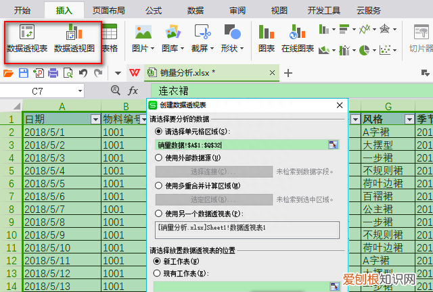Screen dimensions: 433x292
Task: Open the 风格 column filter dropdown
Action: [409, 120]
